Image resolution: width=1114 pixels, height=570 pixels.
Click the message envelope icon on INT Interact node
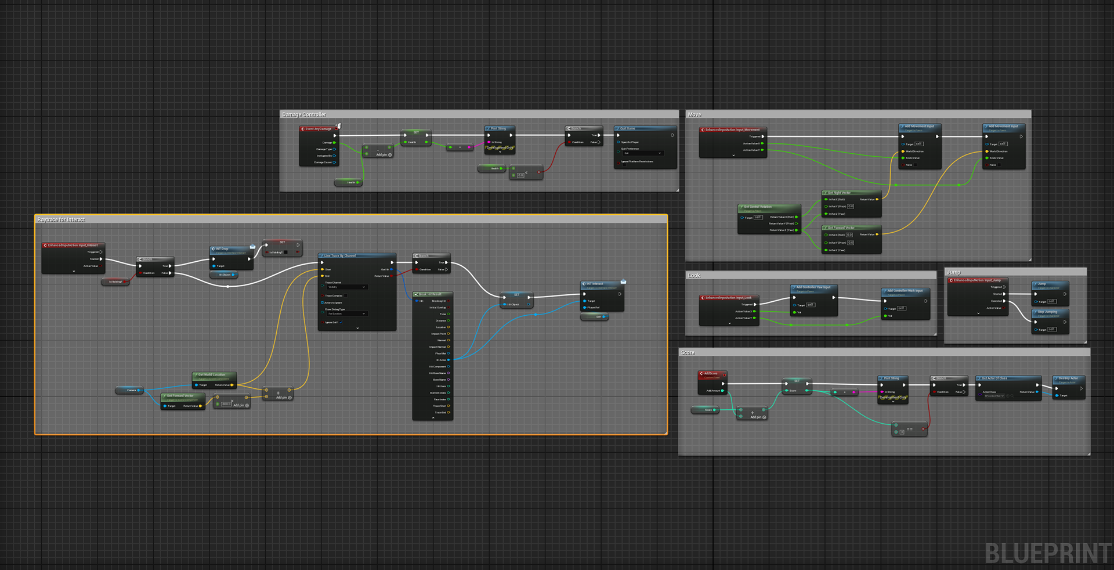point(623,282)
